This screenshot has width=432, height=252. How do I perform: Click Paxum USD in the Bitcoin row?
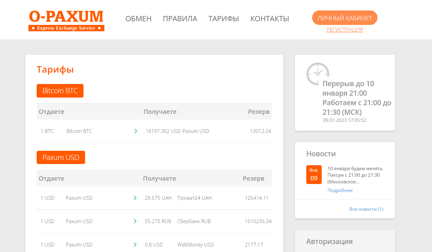tap(196, 131)
